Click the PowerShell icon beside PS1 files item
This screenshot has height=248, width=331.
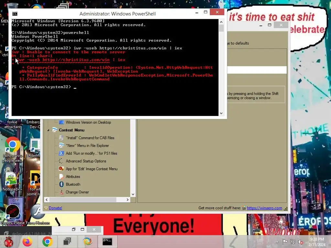pyautogui.click(x=61, y=153)
